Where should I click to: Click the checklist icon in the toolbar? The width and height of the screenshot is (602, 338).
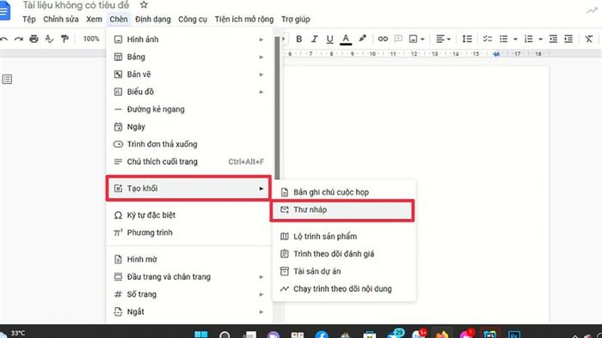pyautogui.click(x=488, y=39)
